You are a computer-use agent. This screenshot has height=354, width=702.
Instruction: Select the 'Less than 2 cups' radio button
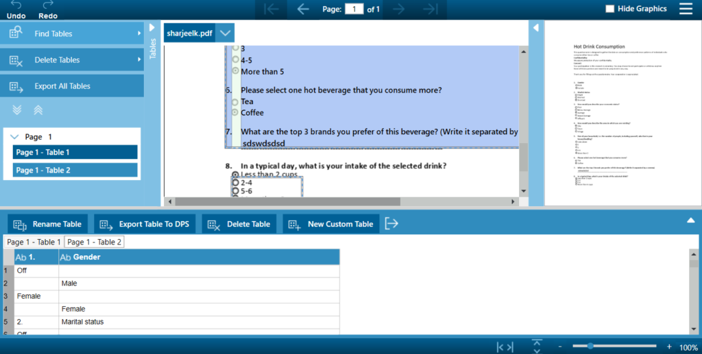(x=236, y=175)
